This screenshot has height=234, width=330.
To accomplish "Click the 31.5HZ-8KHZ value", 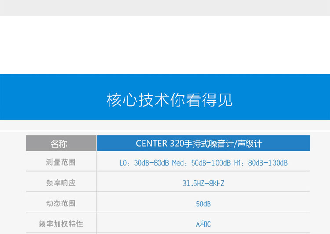I will click(203, 184).
